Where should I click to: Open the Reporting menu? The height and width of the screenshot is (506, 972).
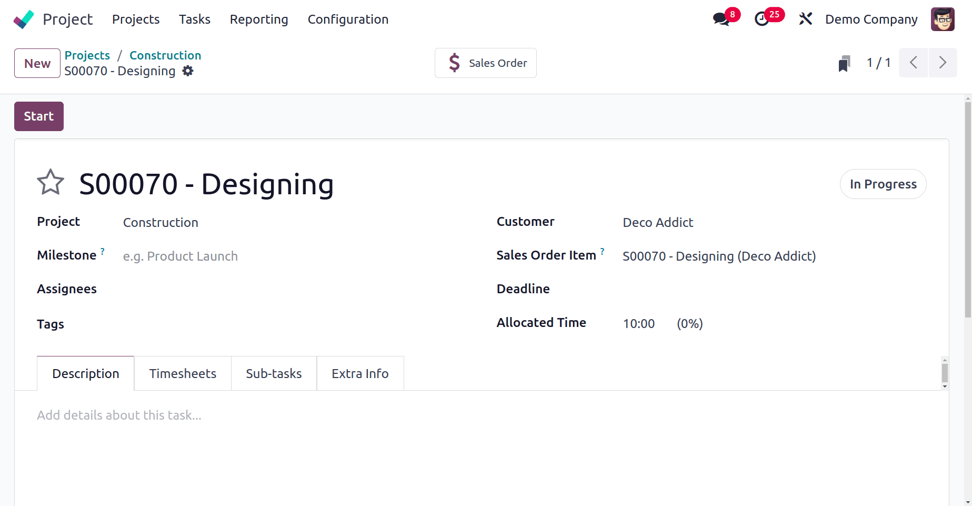pos(259,19)
